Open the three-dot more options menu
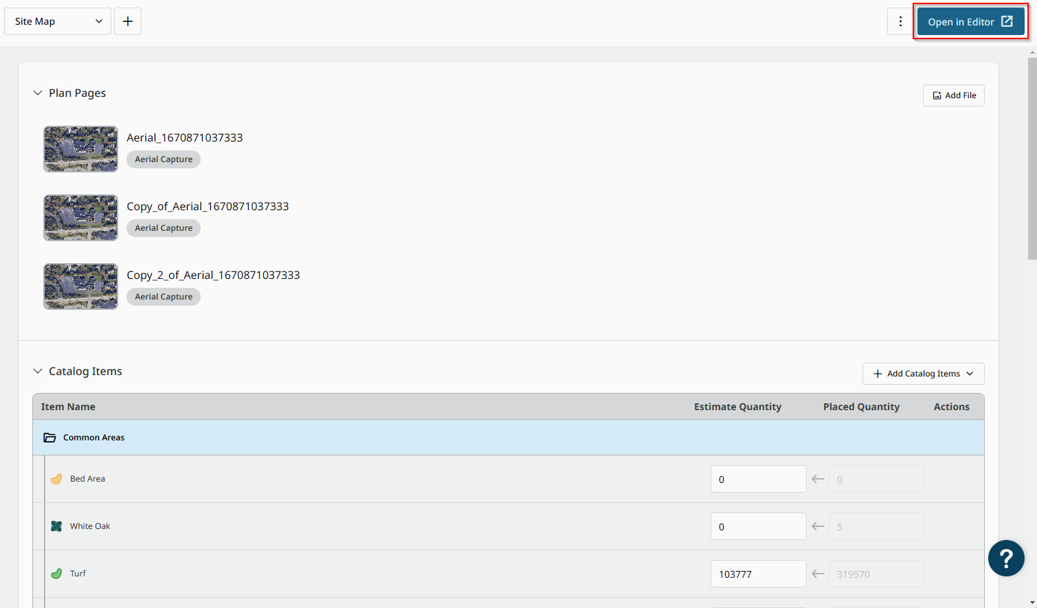 (x=900, y=21)
